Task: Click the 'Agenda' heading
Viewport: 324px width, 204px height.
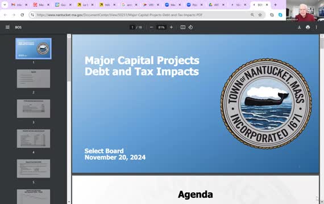Action: coord(196,194)
